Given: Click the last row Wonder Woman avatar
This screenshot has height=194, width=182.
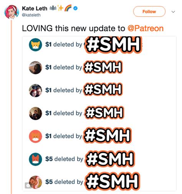Looking at the screenshot, I should (x=35, y=182).
